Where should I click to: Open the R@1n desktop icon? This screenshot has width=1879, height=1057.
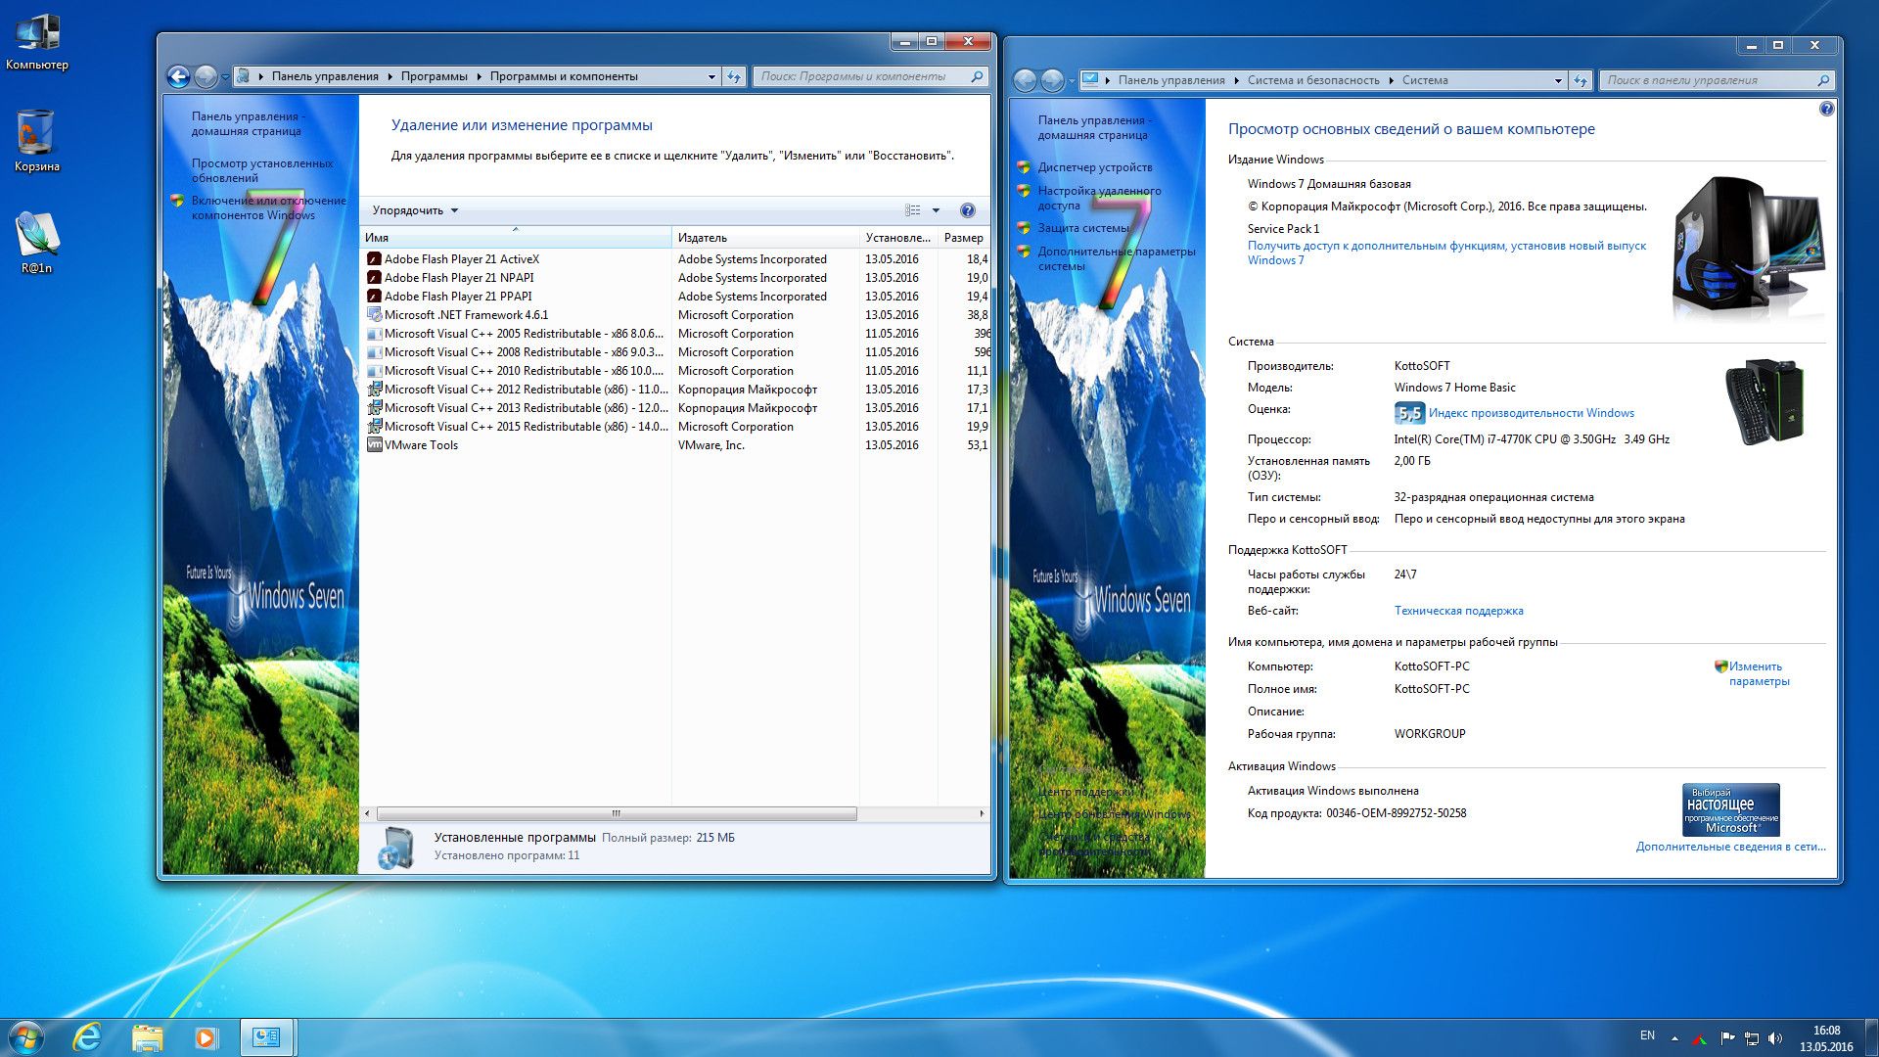pyautogui.click(x=37, y=244)
